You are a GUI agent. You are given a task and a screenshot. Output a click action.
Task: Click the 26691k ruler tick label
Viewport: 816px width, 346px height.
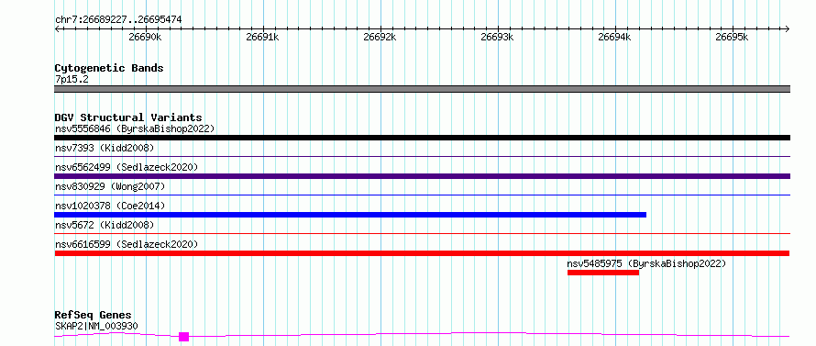[x=263, y=37]
